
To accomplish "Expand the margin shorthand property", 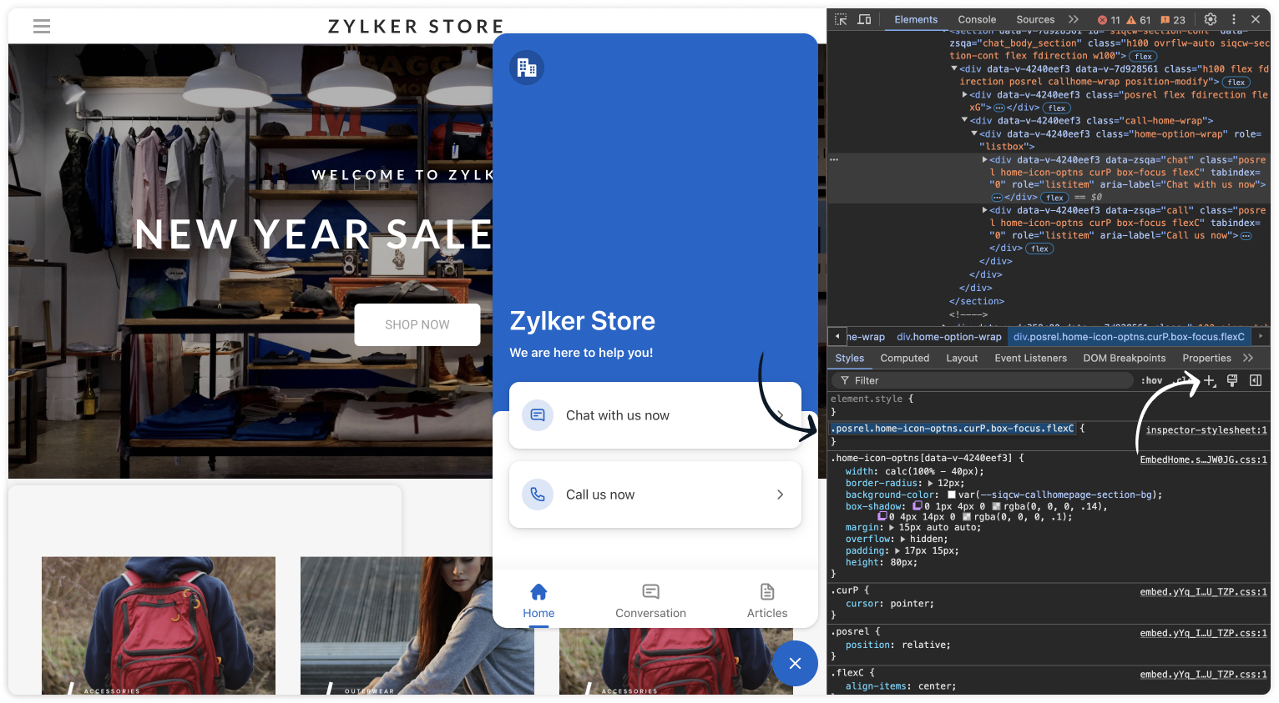I will (892, 527).
